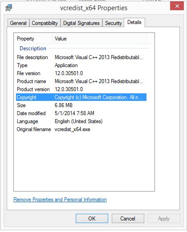Click the Application type value
Image resolution: width=187 pixels, height=232 pixels.
[66, 65]
